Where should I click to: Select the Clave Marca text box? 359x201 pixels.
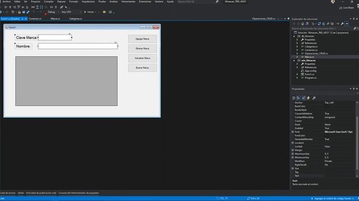[x=55, y=37]
